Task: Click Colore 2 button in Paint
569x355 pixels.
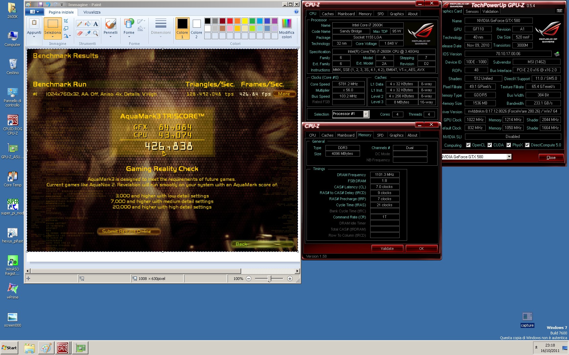Action: 196,28
